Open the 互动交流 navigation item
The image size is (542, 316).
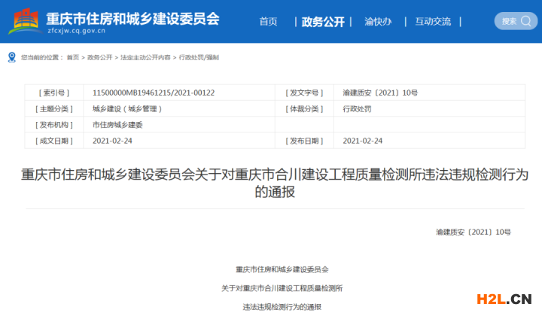point(433,22)
